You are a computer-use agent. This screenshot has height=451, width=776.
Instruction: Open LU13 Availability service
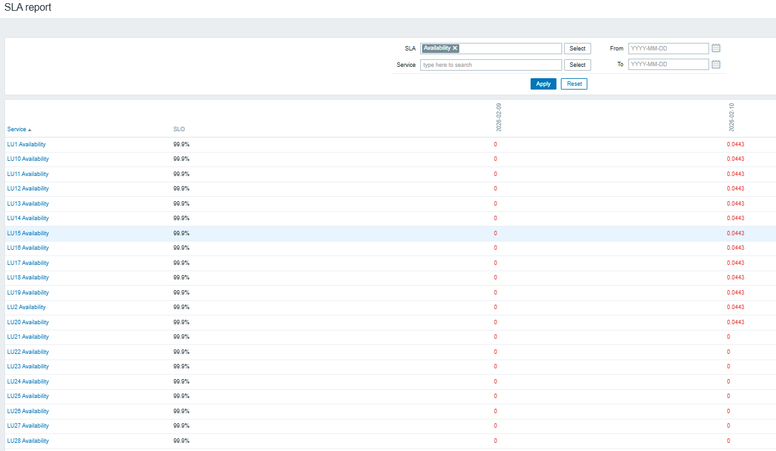[x=28, y=204]
